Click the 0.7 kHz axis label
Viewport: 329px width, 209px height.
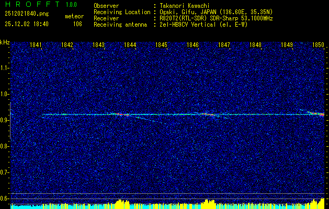(x=5, y=172)
